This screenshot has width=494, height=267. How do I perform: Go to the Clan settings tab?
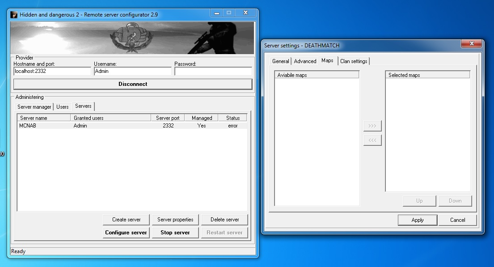(x=354, y=61)
